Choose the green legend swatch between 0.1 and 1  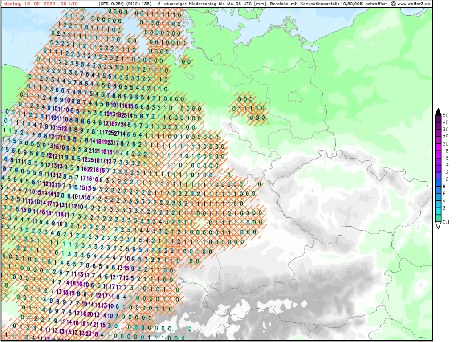[438, 218]
